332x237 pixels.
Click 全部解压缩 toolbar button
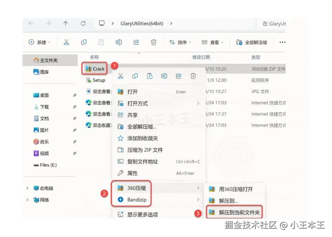[252, 42]
